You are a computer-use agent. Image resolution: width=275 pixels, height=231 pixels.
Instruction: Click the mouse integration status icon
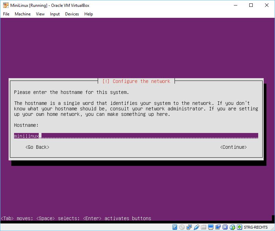[x=232, y=227]
